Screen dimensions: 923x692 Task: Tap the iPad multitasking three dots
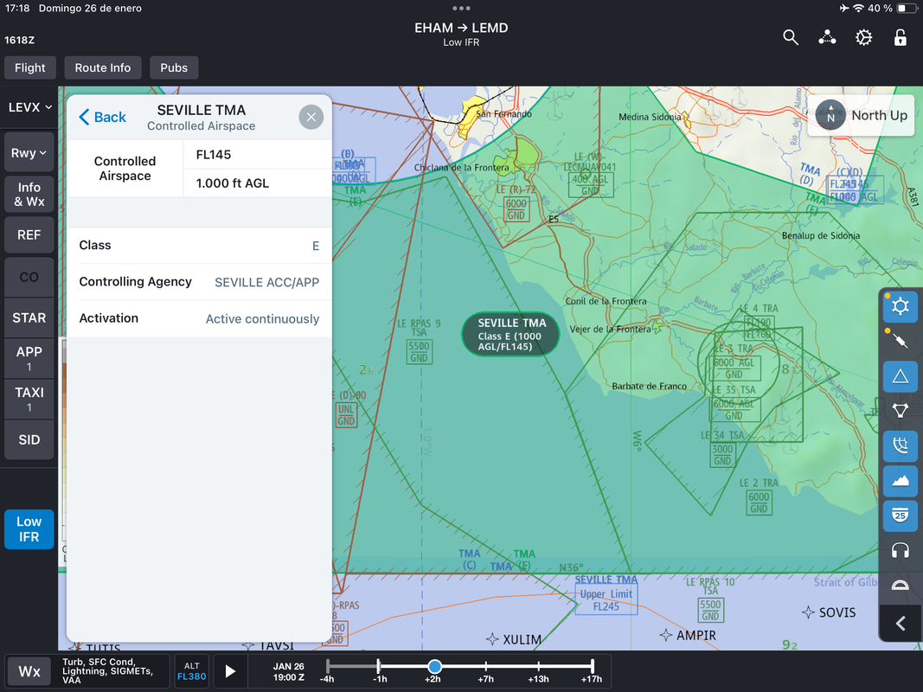pyautogui.click(x=461, y=9)
